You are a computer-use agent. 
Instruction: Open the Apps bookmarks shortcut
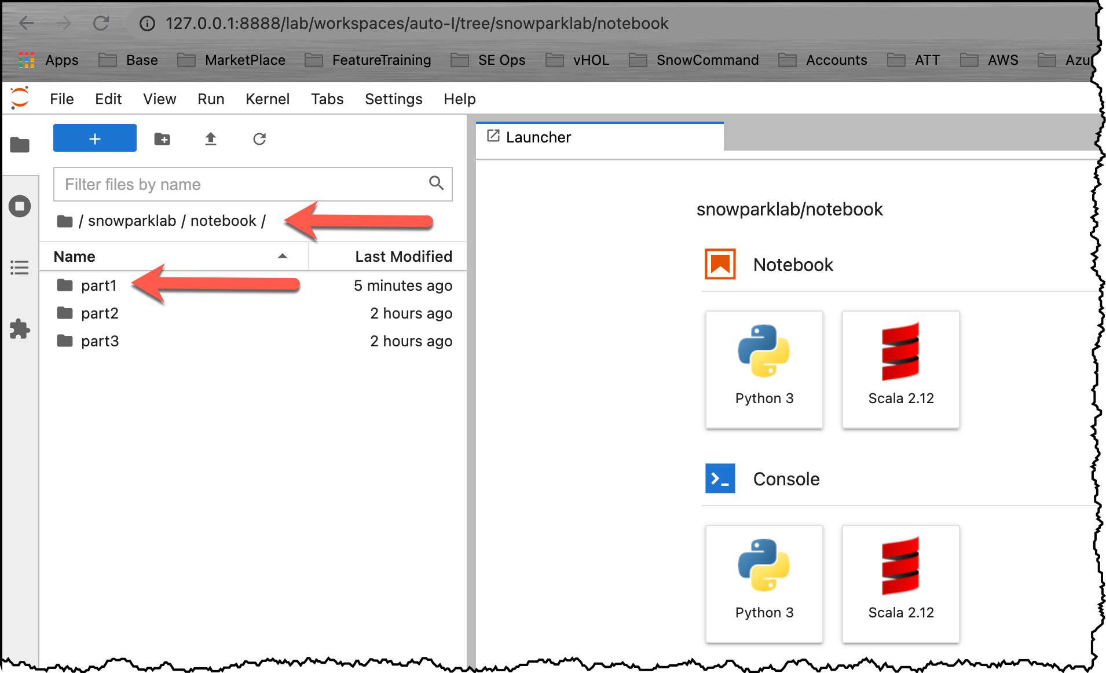(49, 60)
